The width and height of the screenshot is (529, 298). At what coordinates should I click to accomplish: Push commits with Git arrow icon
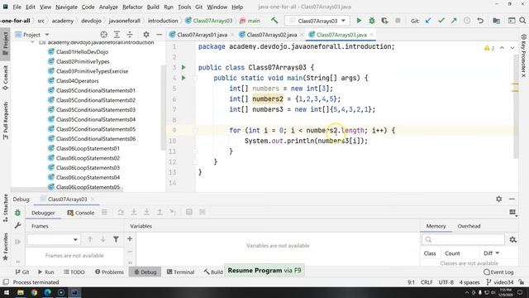(454, 21)
